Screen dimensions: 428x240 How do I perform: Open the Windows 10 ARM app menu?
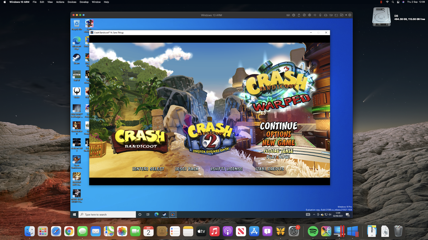click(x=19, y=2)
